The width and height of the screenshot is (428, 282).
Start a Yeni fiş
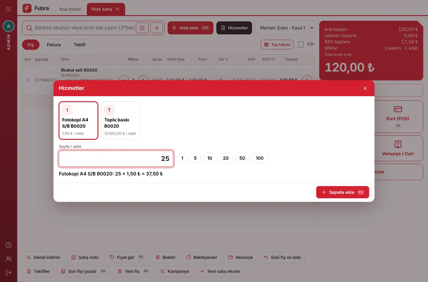[133, 271]
